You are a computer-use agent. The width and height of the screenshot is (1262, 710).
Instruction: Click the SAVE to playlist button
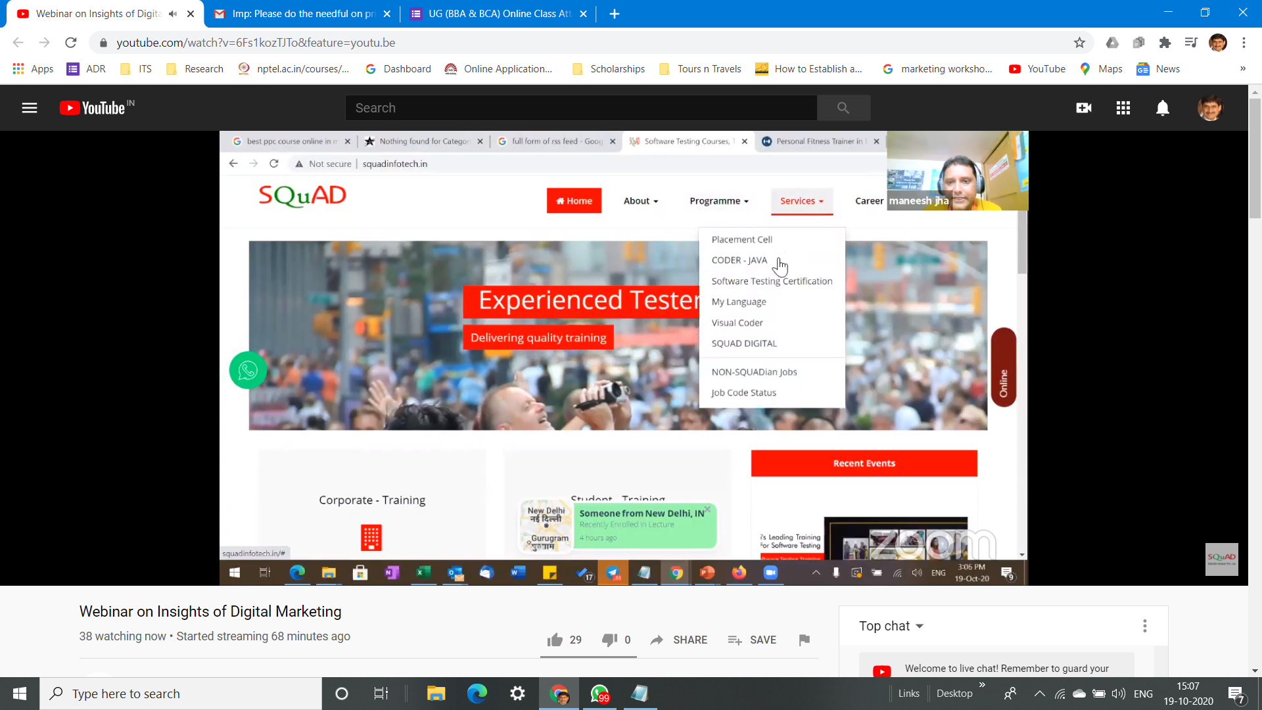click(752, 640)
